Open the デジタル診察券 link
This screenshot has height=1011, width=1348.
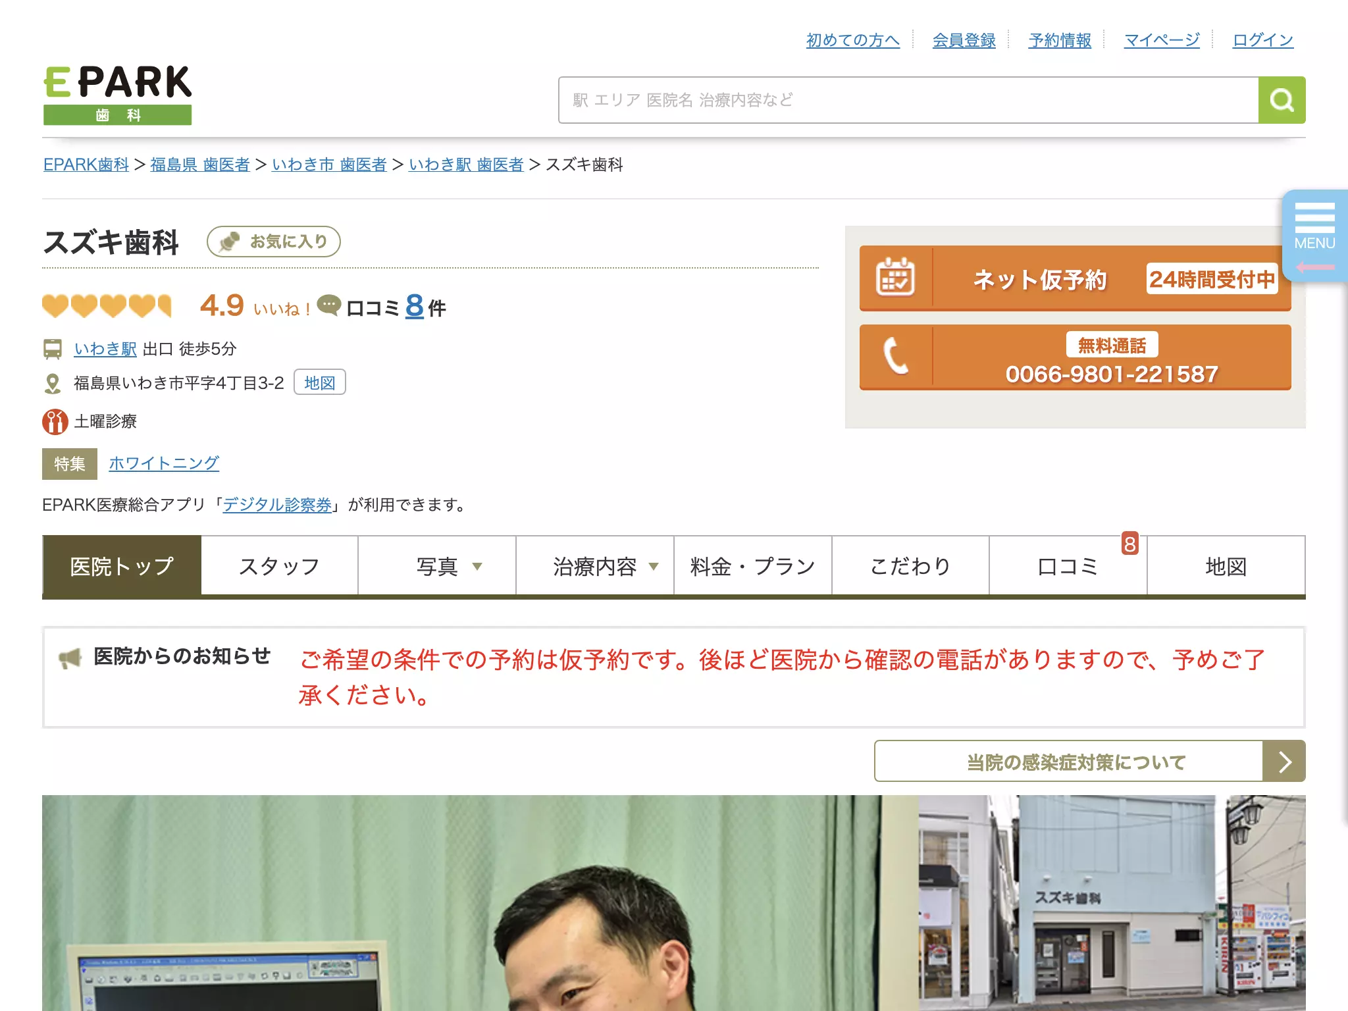pos(277,505)
